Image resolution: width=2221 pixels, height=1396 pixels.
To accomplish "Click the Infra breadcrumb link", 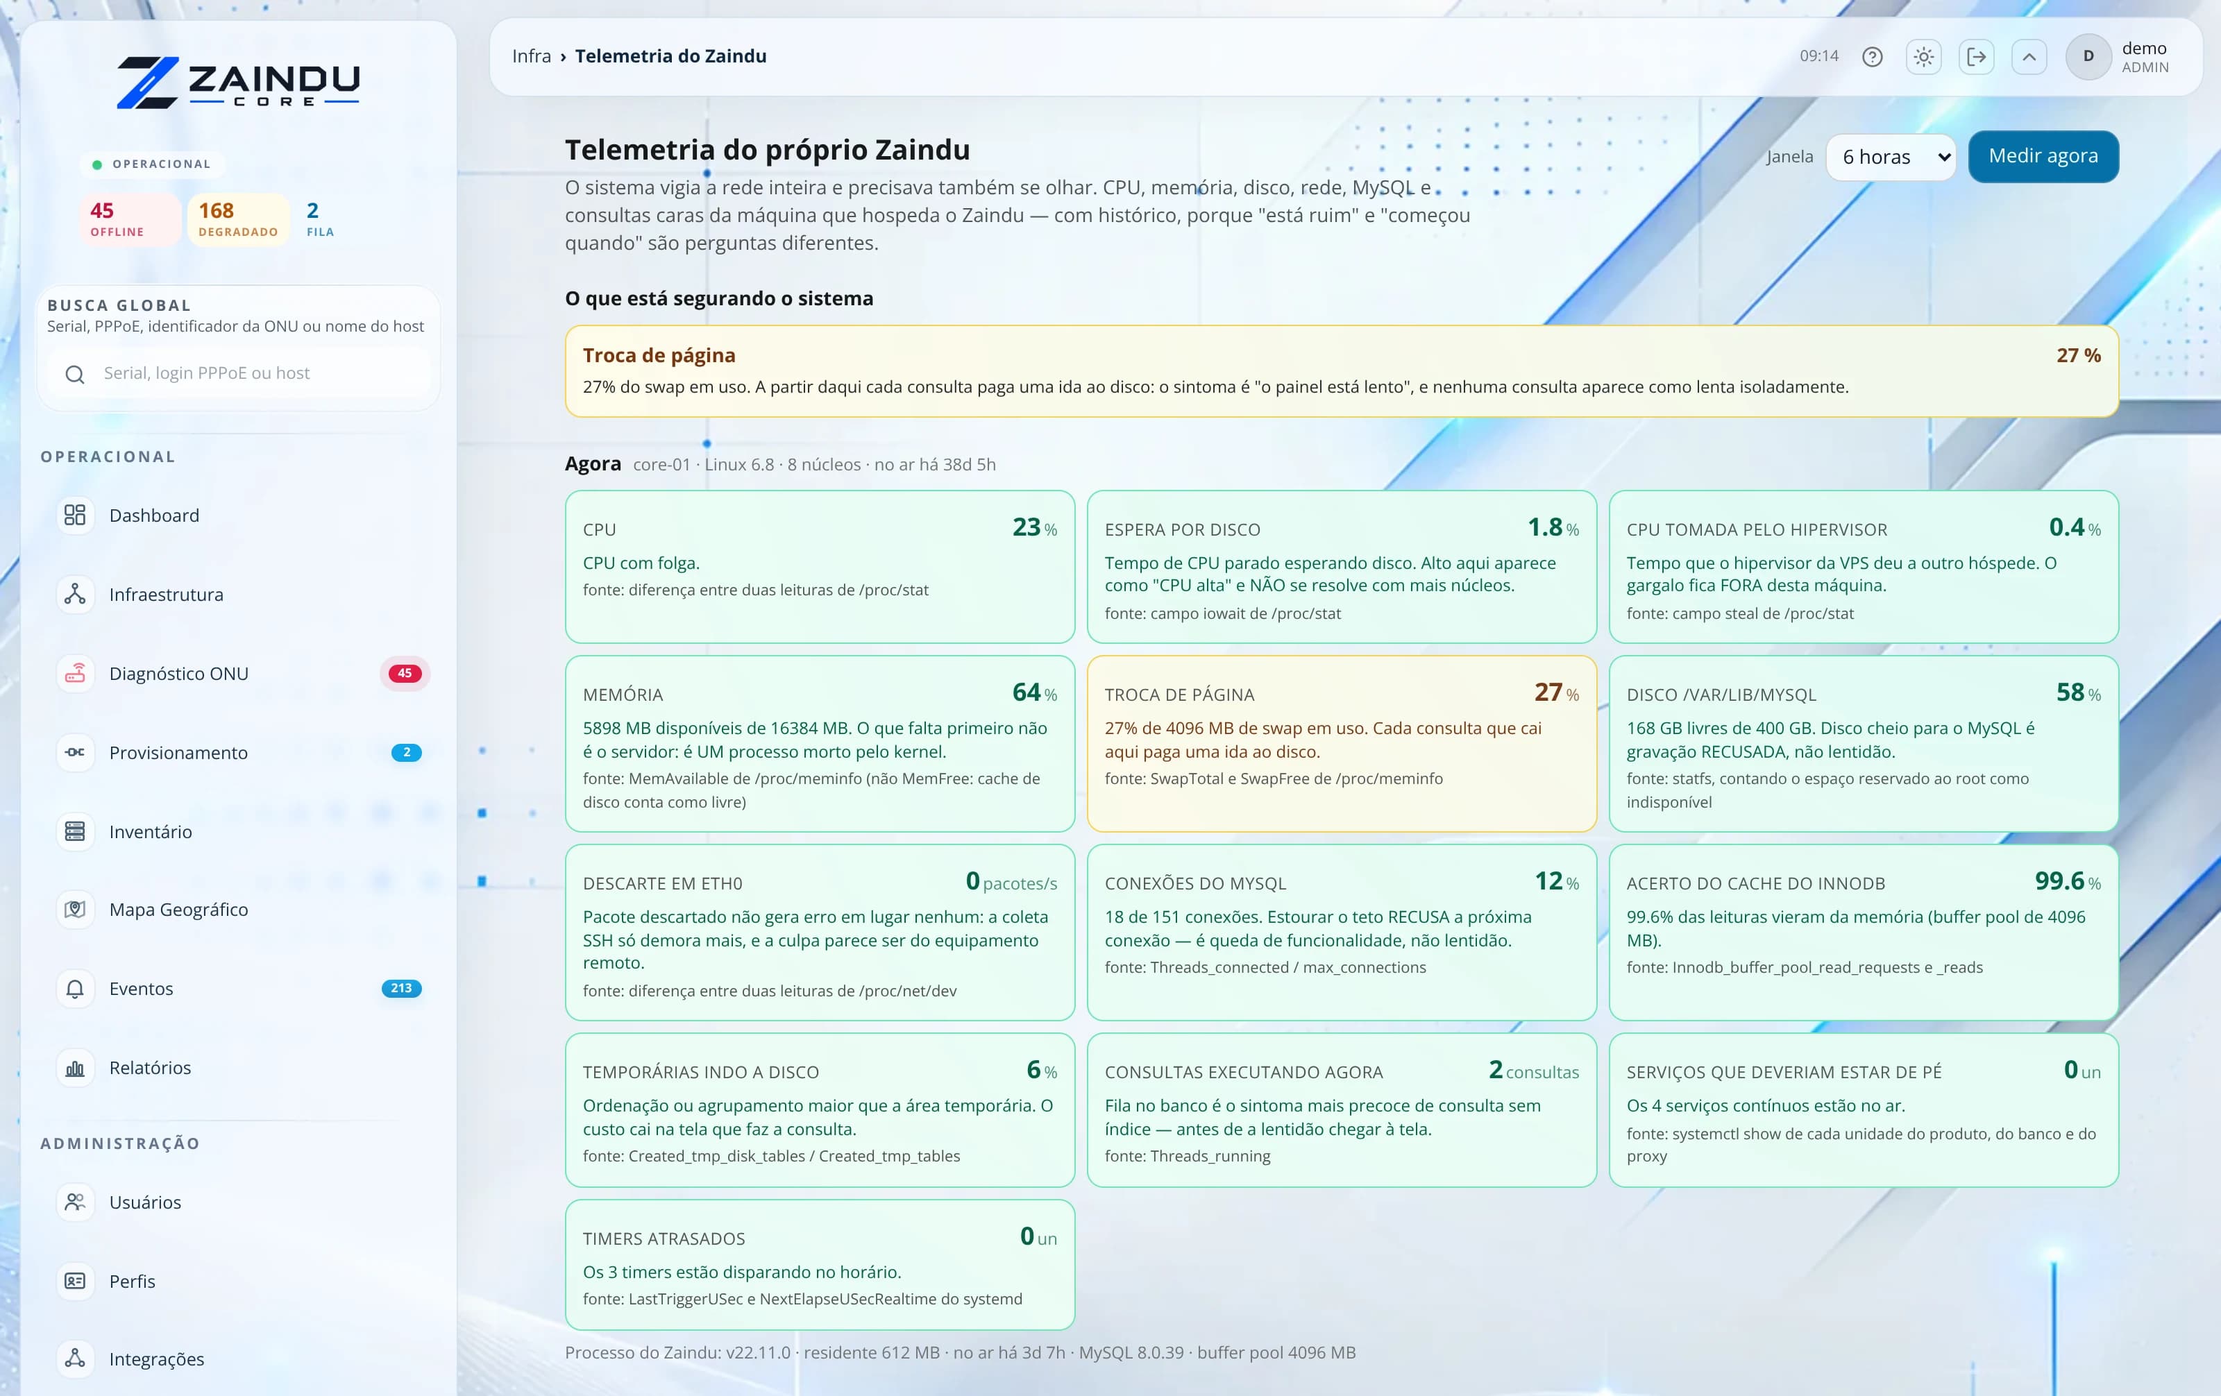I will tap(531, 56).
